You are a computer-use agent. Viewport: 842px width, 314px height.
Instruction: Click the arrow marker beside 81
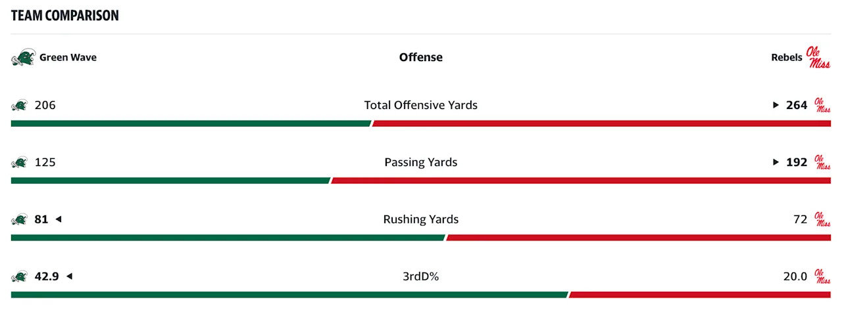(x=58, y=219)
